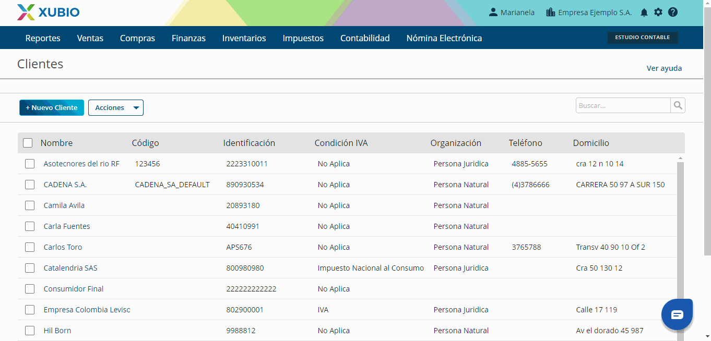Click the table scroll-up arrow
711x341 pixels.
[680, 158]
